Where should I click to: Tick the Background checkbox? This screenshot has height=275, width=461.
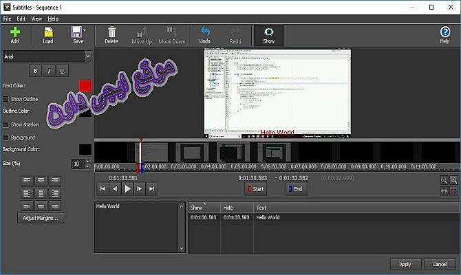click(6, 137)
